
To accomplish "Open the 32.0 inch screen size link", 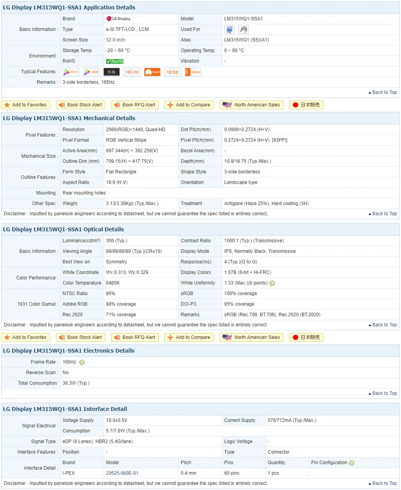I will [116, 40].
